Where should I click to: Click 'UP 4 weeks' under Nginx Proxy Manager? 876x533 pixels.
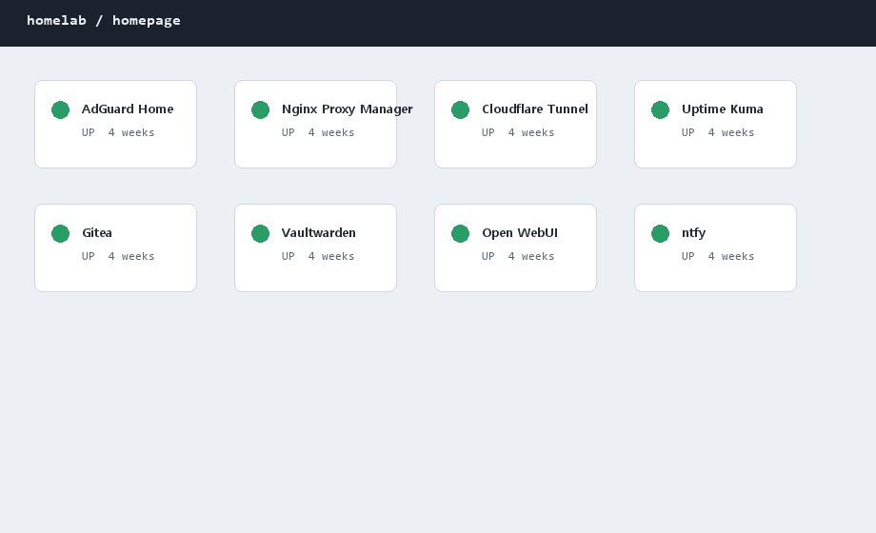click(318, 132)
